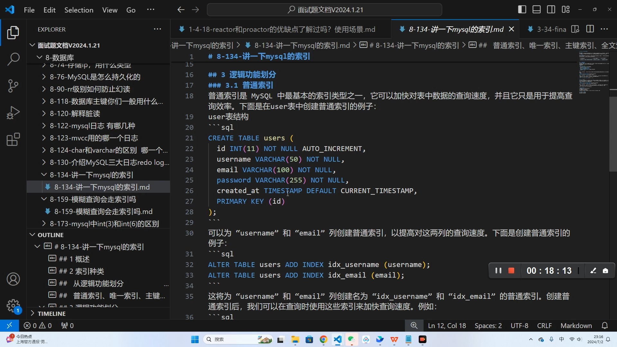Show errors and warnings problems count
617x347 pixels.
coord(38,325)
